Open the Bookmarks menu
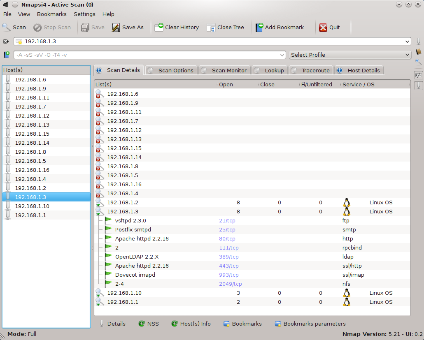424x340 pixels. pyautogui.click(x=51, y=14)
